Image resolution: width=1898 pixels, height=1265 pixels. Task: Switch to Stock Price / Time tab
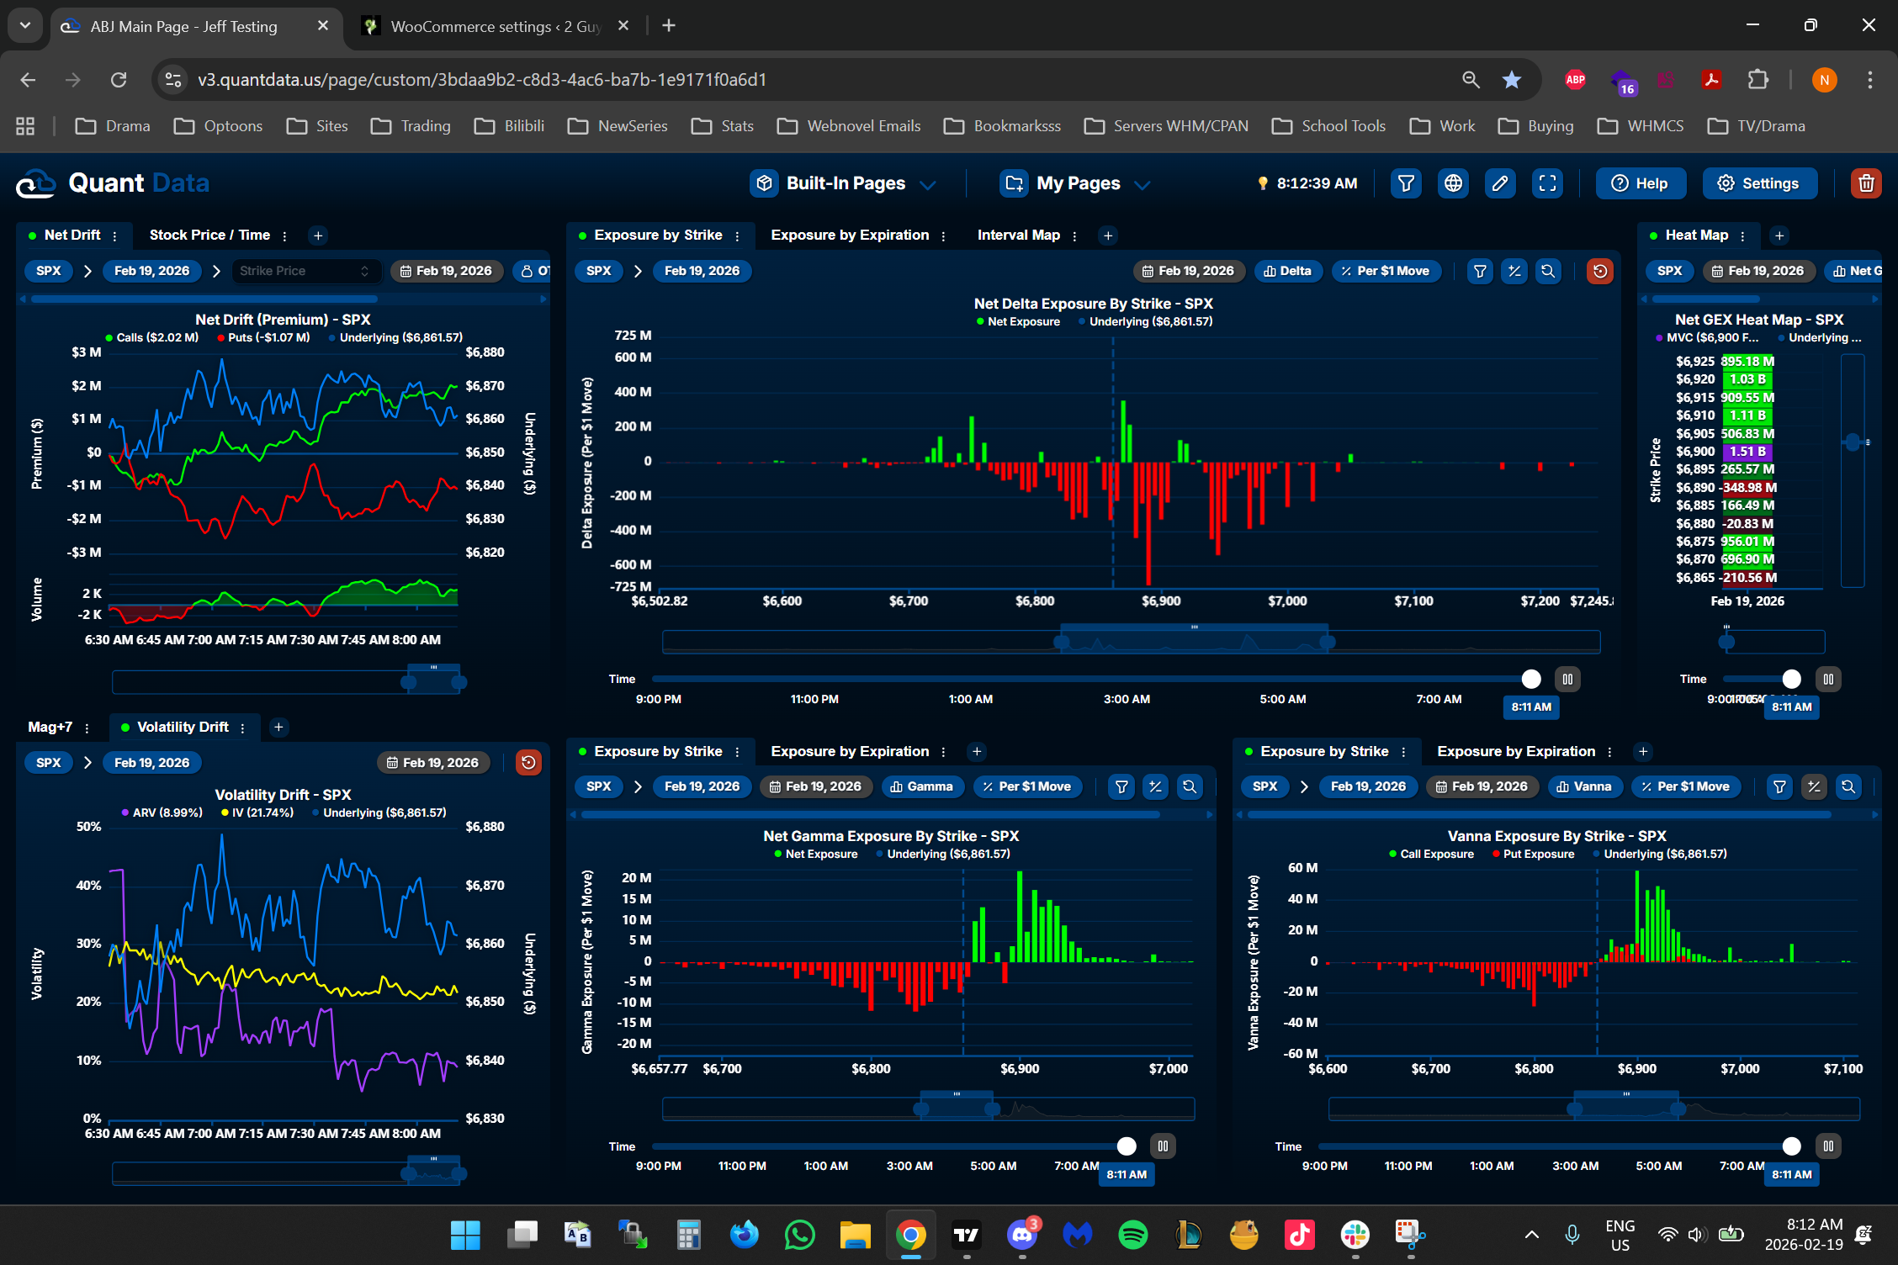(209, 235)
